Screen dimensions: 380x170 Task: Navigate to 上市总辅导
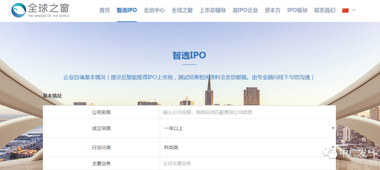(213, 11)
